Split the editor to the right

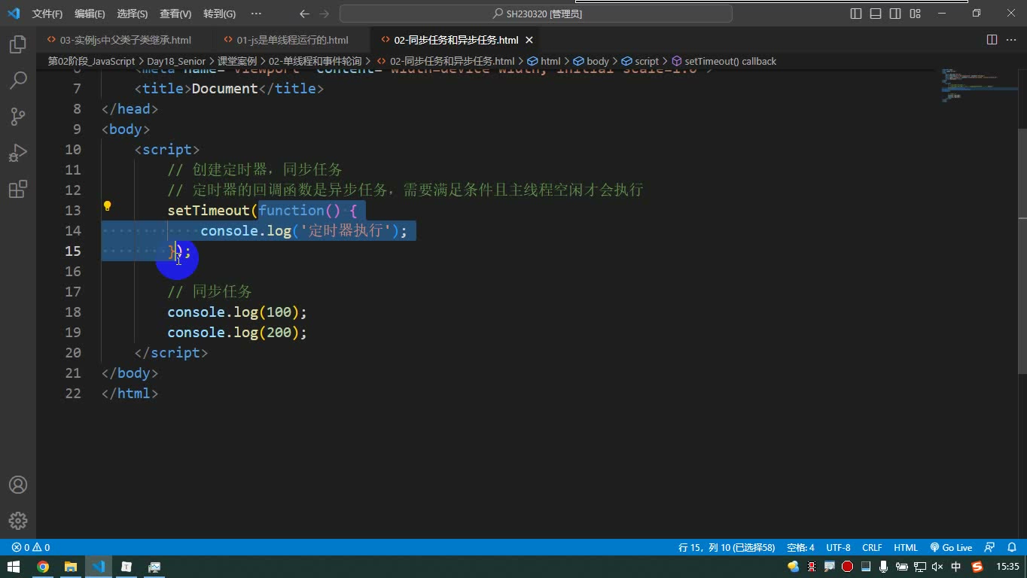[x=992, y=40]
